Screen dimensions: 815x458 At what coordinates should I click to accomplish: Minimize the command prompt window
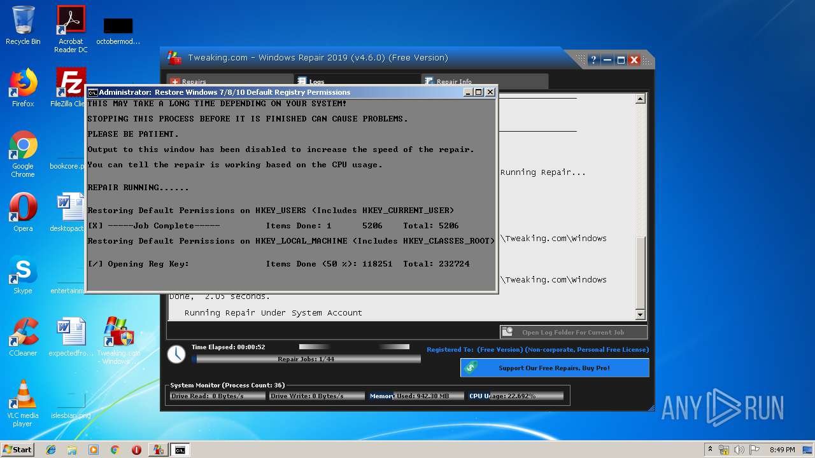[x=468, y=92]
